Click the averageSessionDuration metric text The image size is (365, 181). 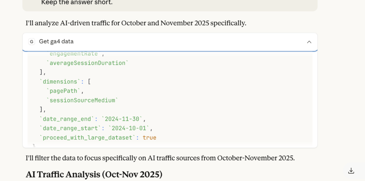pyautogui.click(x=87, y=63)
